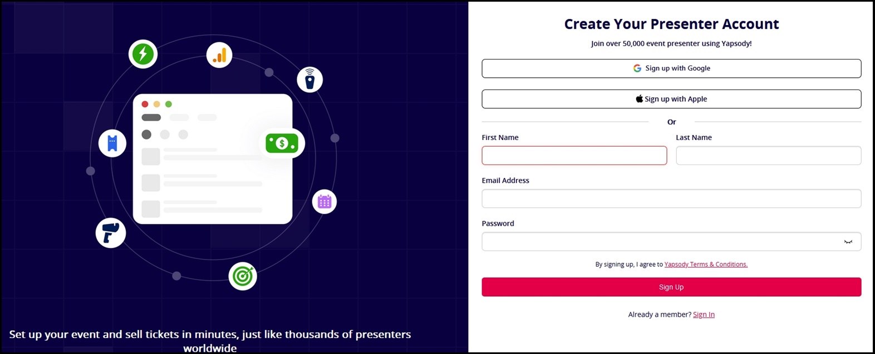Click into the Email Address field

(671, 198)
